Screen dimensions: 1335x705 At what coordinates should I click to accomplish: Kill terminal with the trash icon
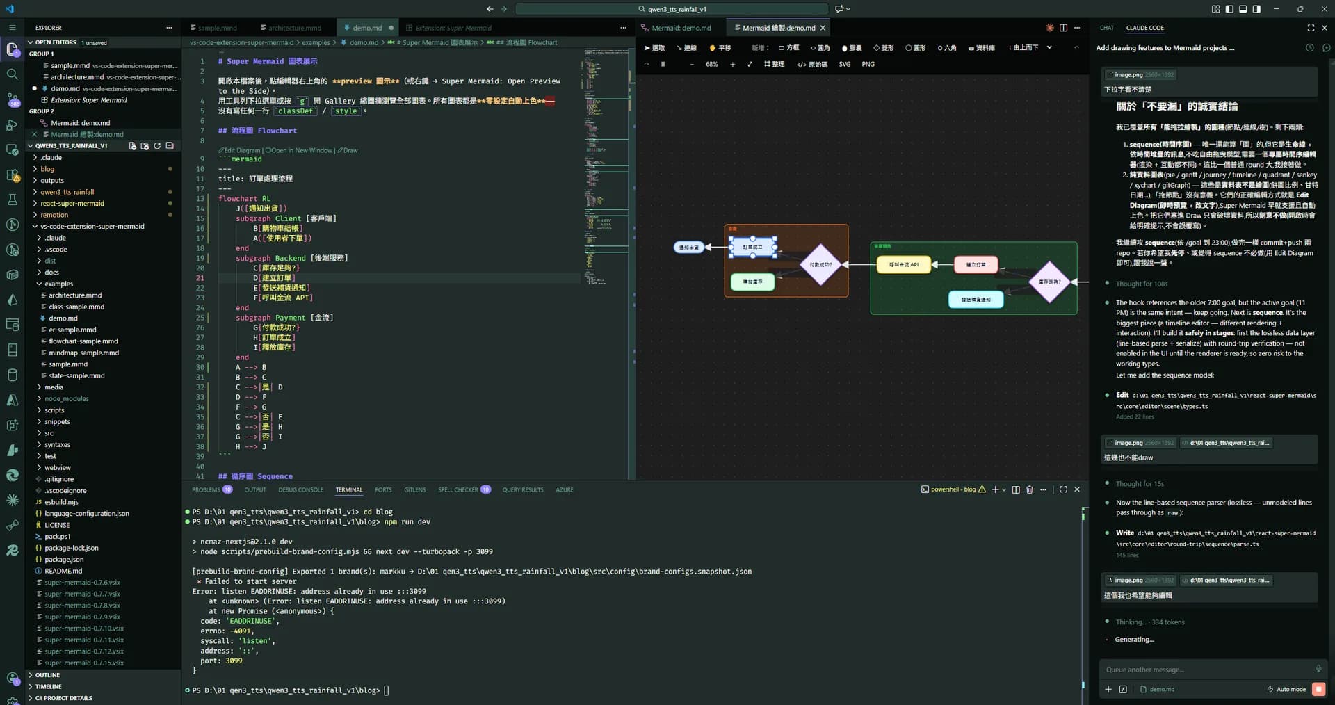coord(1030,489)
